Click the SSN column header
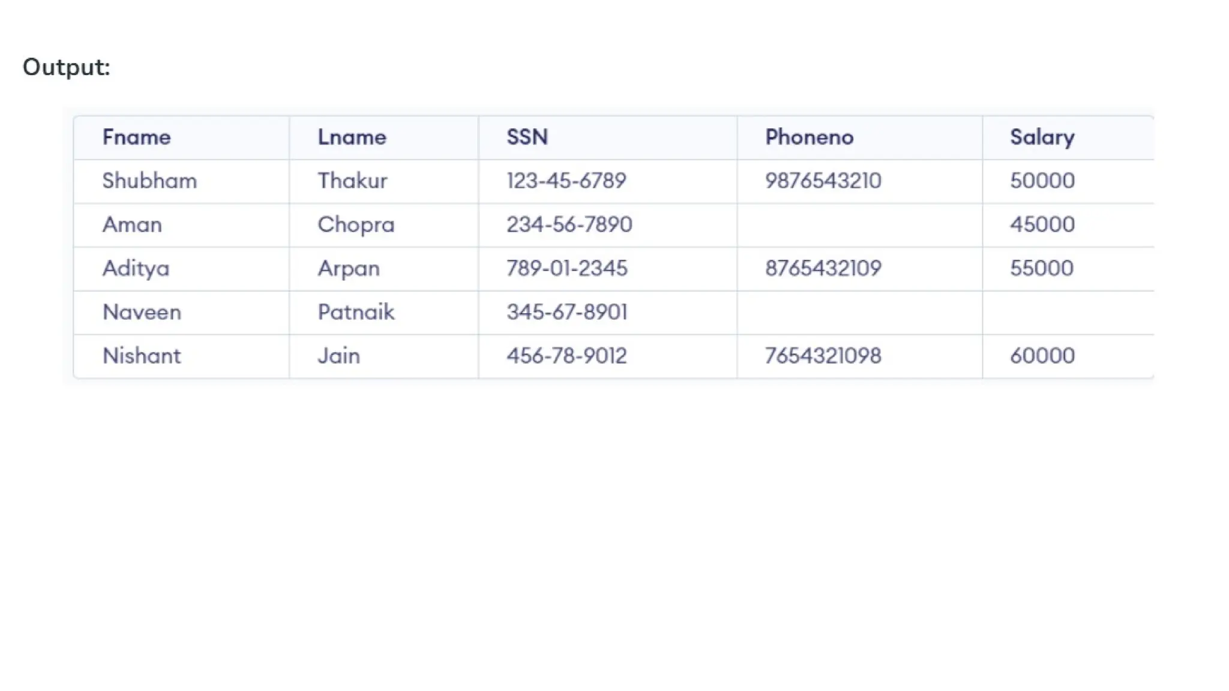 coord(527,137)
